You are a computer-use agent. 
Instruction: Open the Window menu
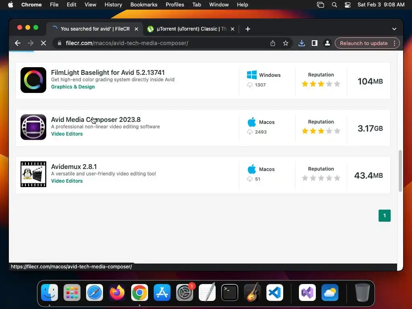pyautogui.click(x=219, y=5)
